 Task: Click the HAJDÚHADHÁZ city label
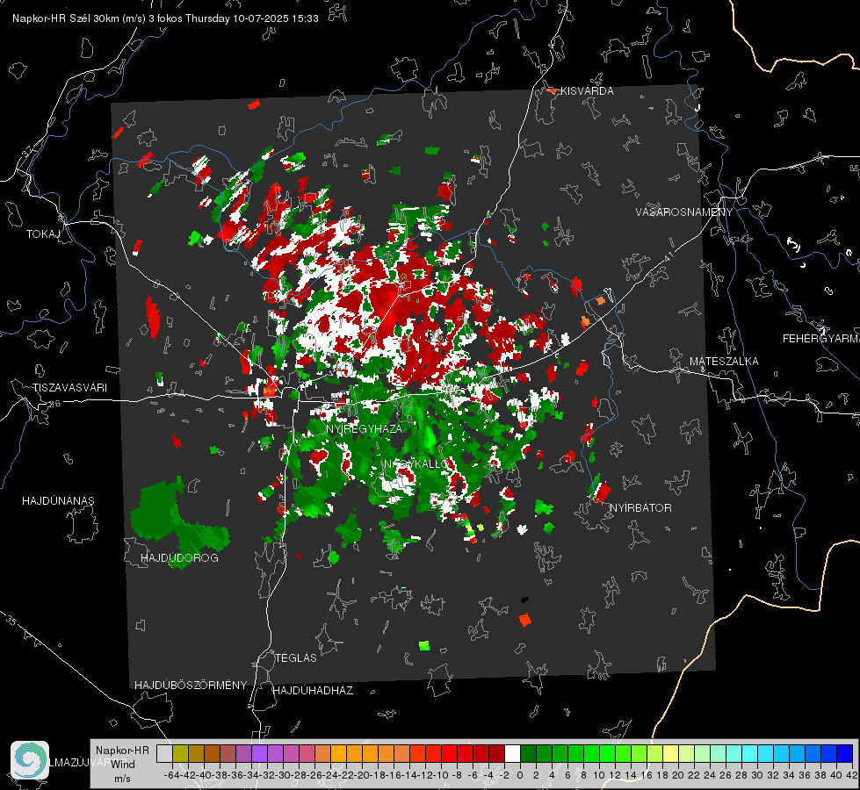pos(313,691)
